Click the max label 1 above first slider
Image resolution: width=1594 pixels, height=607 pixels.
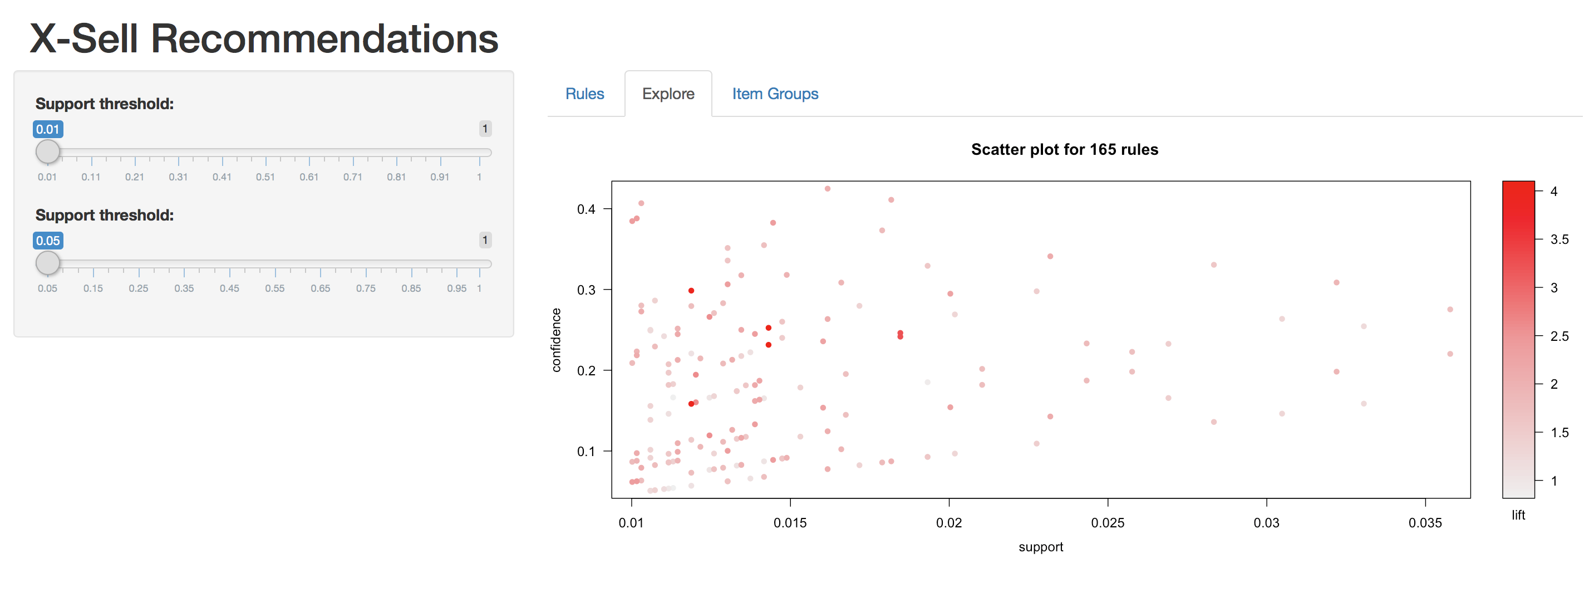click(x=485, y=129)
